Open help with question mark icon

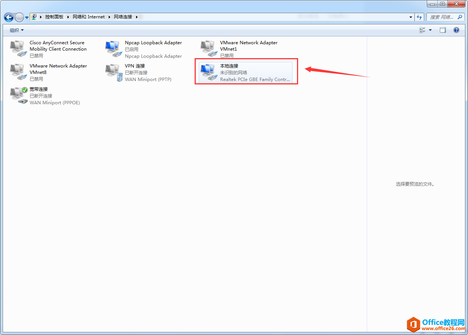click(456, 30)
